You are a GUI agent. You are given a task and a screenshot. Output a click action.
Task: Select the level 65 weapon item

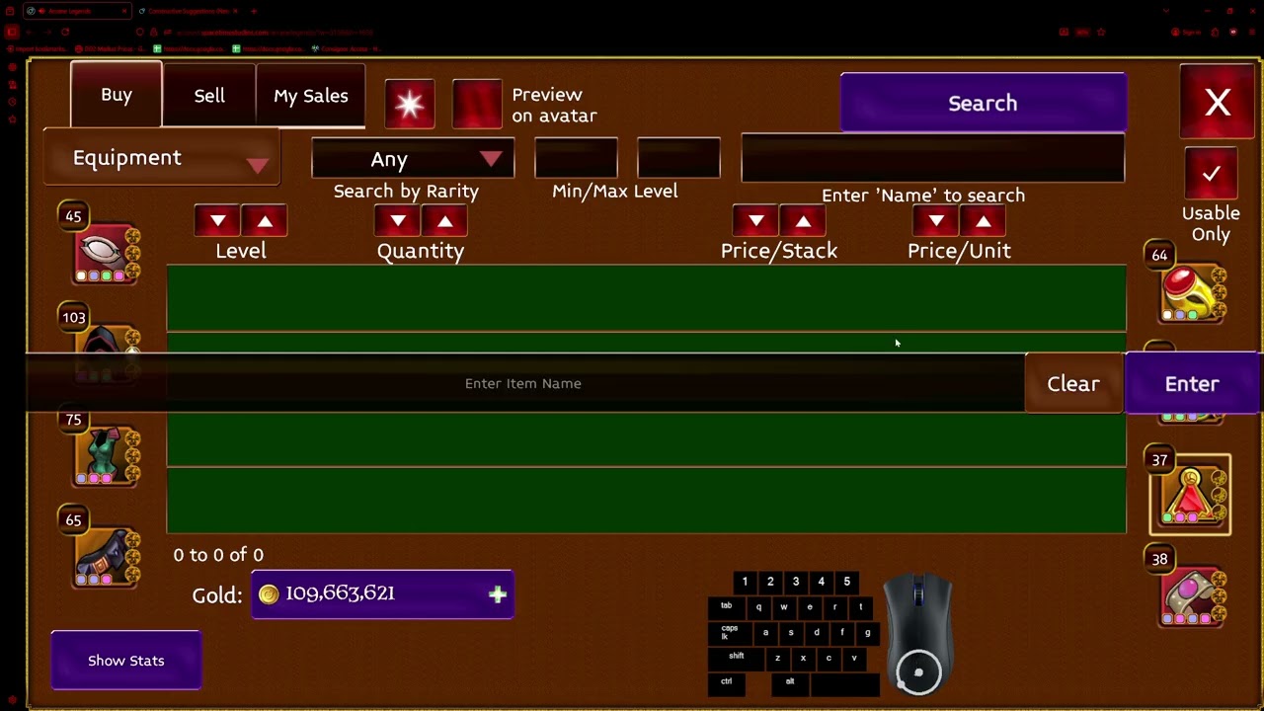tap(107, 557)
